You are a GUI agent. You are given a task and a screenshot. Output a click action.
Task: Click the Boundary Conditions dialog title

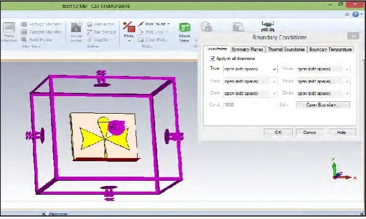click(279, 37)
